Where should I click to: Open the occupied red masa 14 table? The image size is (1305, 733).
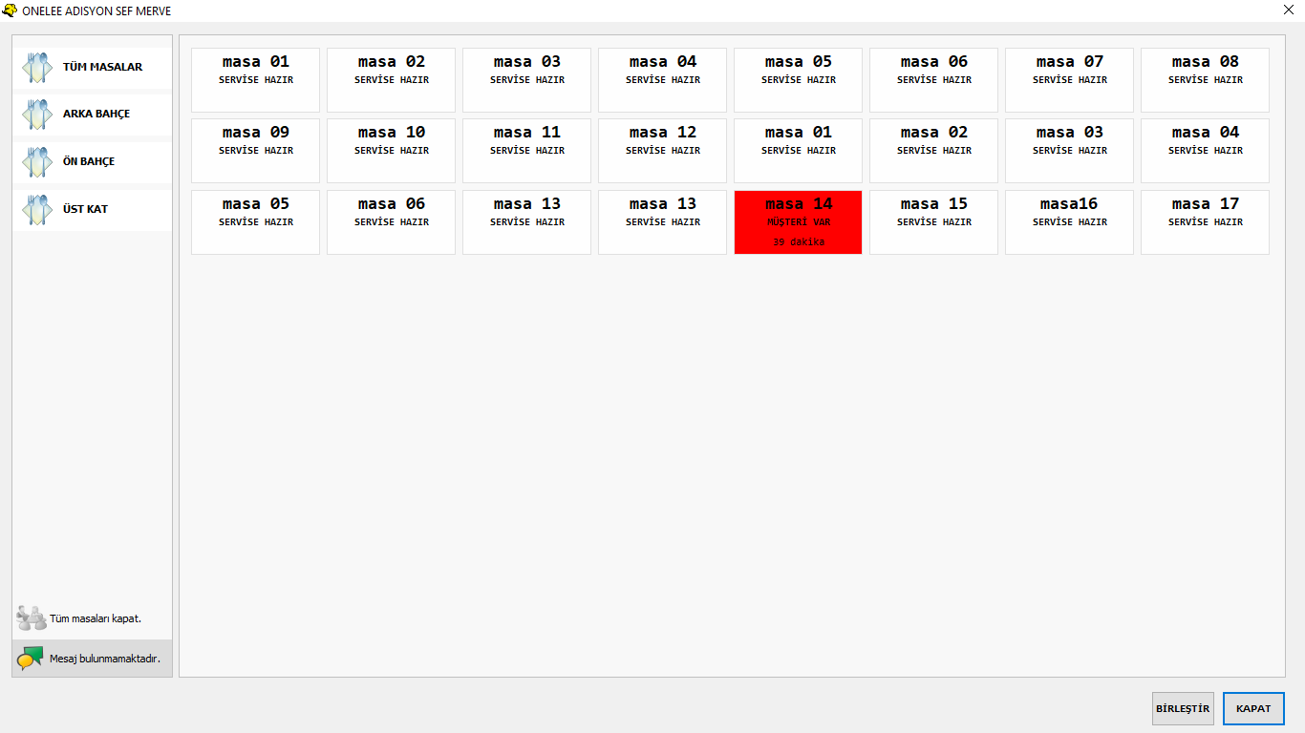point(798,222)
